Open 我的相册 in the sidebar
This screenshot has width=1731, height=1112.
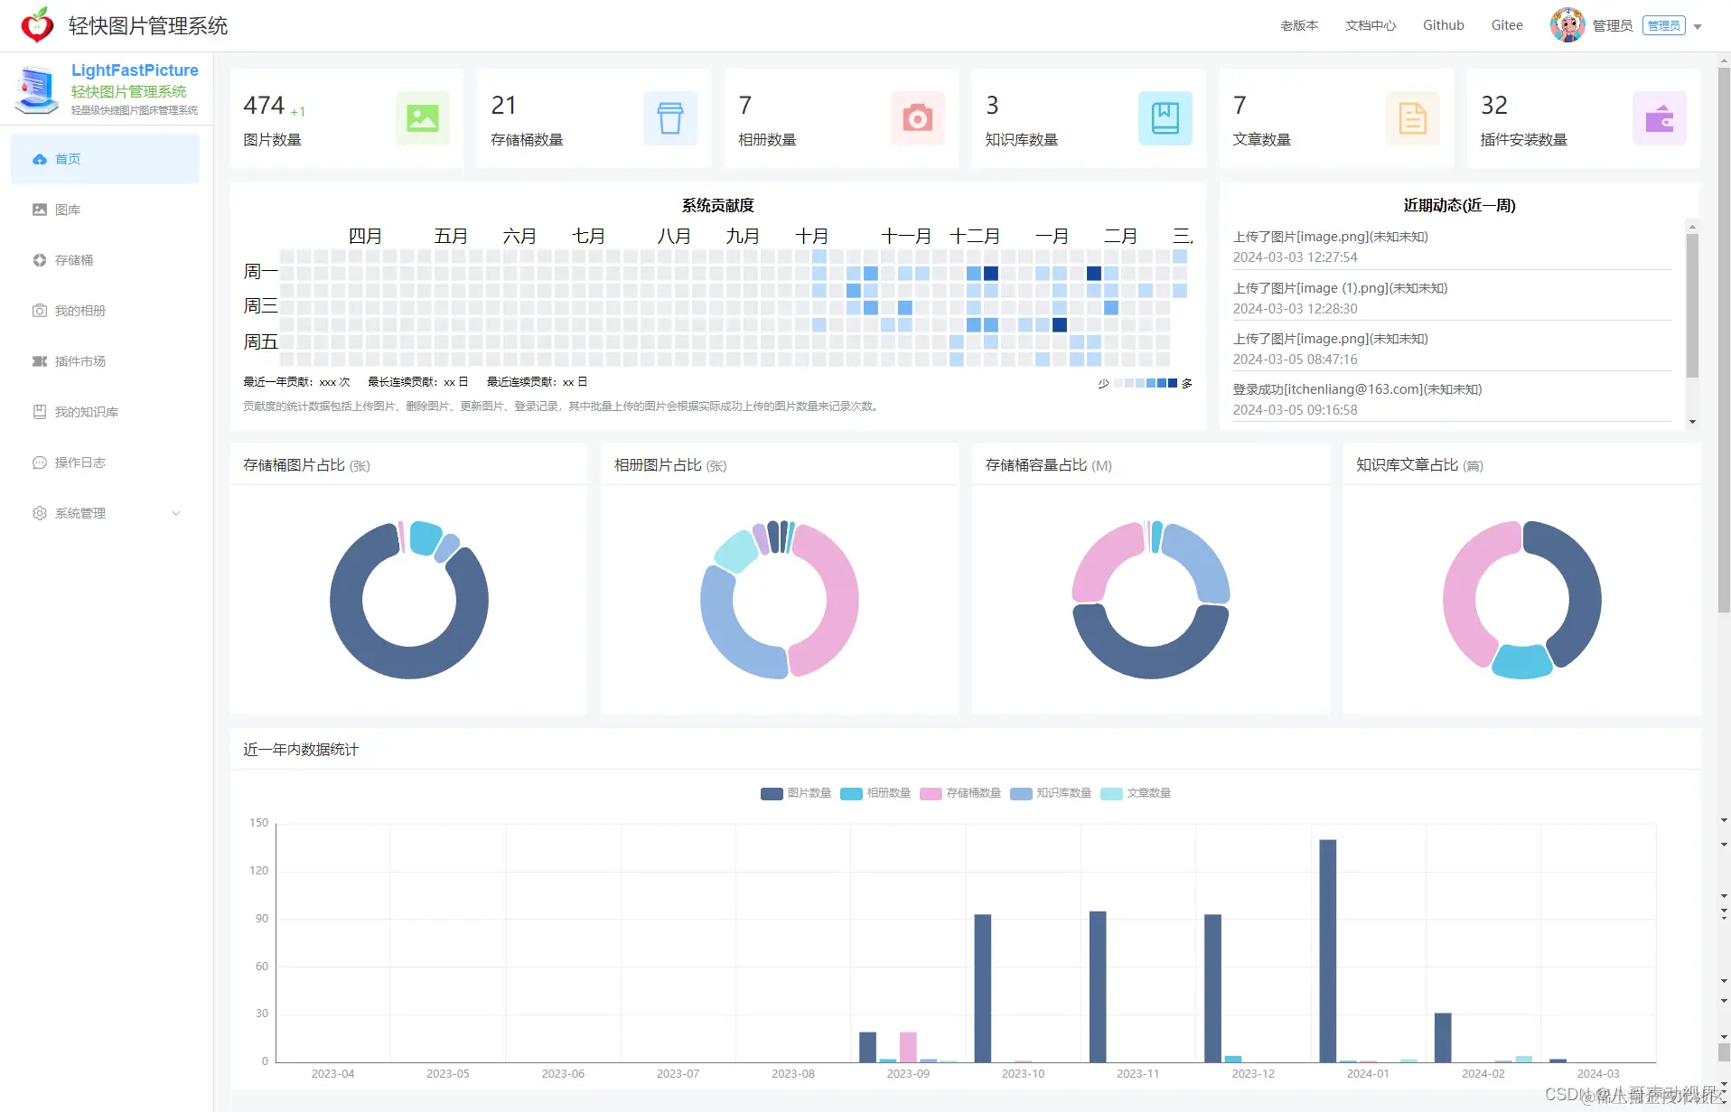point(105,311)
